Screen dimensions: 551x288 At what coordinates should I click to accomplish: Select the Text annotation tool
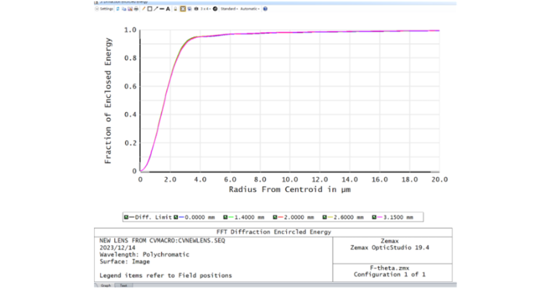[x=168, y=8]
